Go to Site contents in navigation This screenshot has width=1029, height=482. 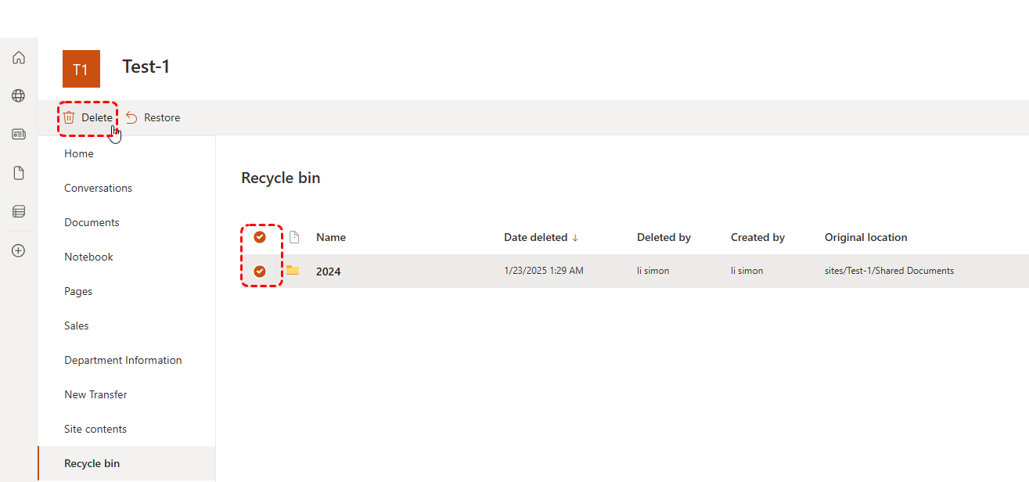[95, 429]
